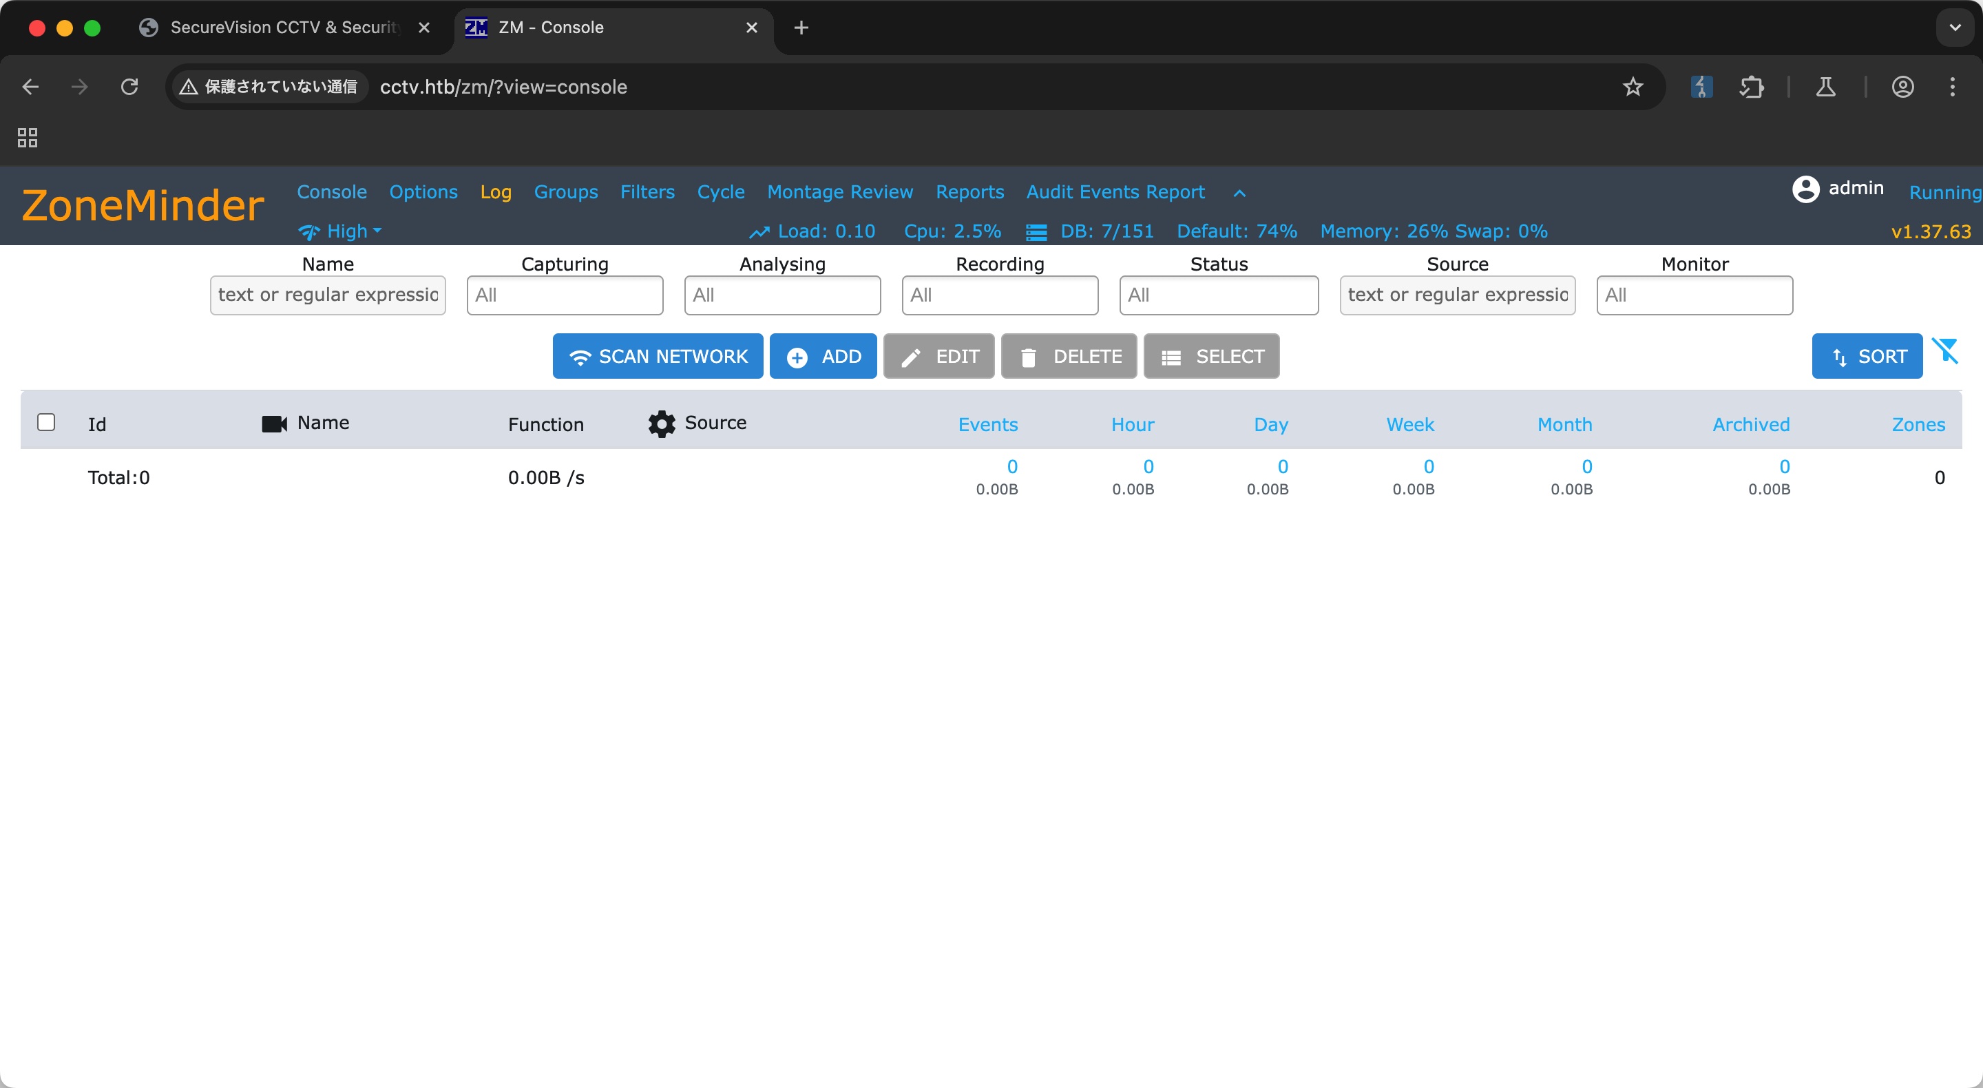Click the bookmark star icon in address bar
The height and width of the screenshot is (1088, 1983).
tap(1632, 87)
